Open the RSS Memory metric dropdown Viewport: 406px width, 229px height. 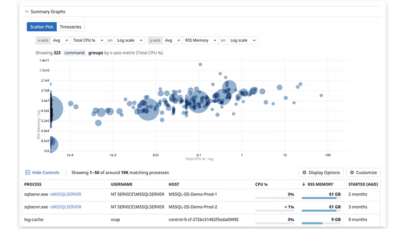tap(200, 41)
